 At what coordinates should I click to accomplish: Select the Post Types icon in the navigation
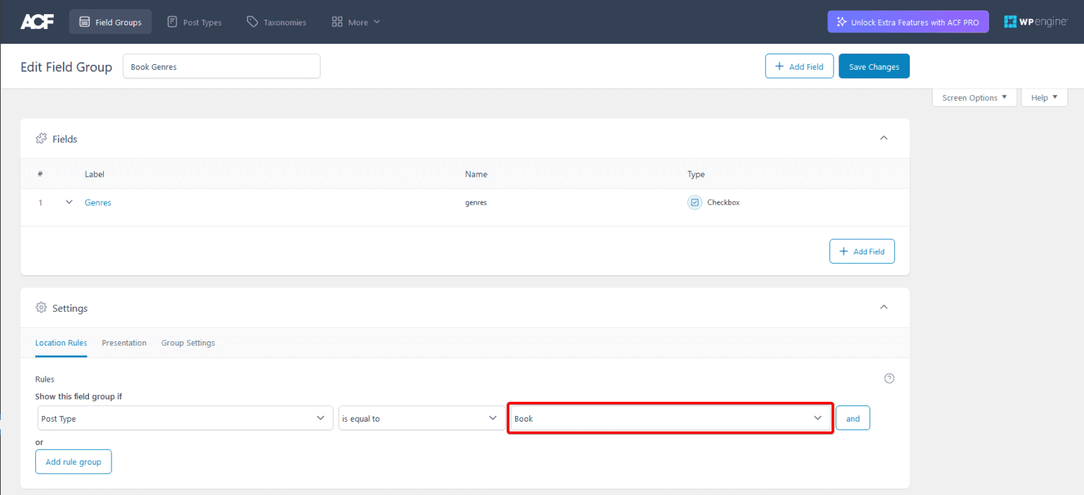pos(171,21)
